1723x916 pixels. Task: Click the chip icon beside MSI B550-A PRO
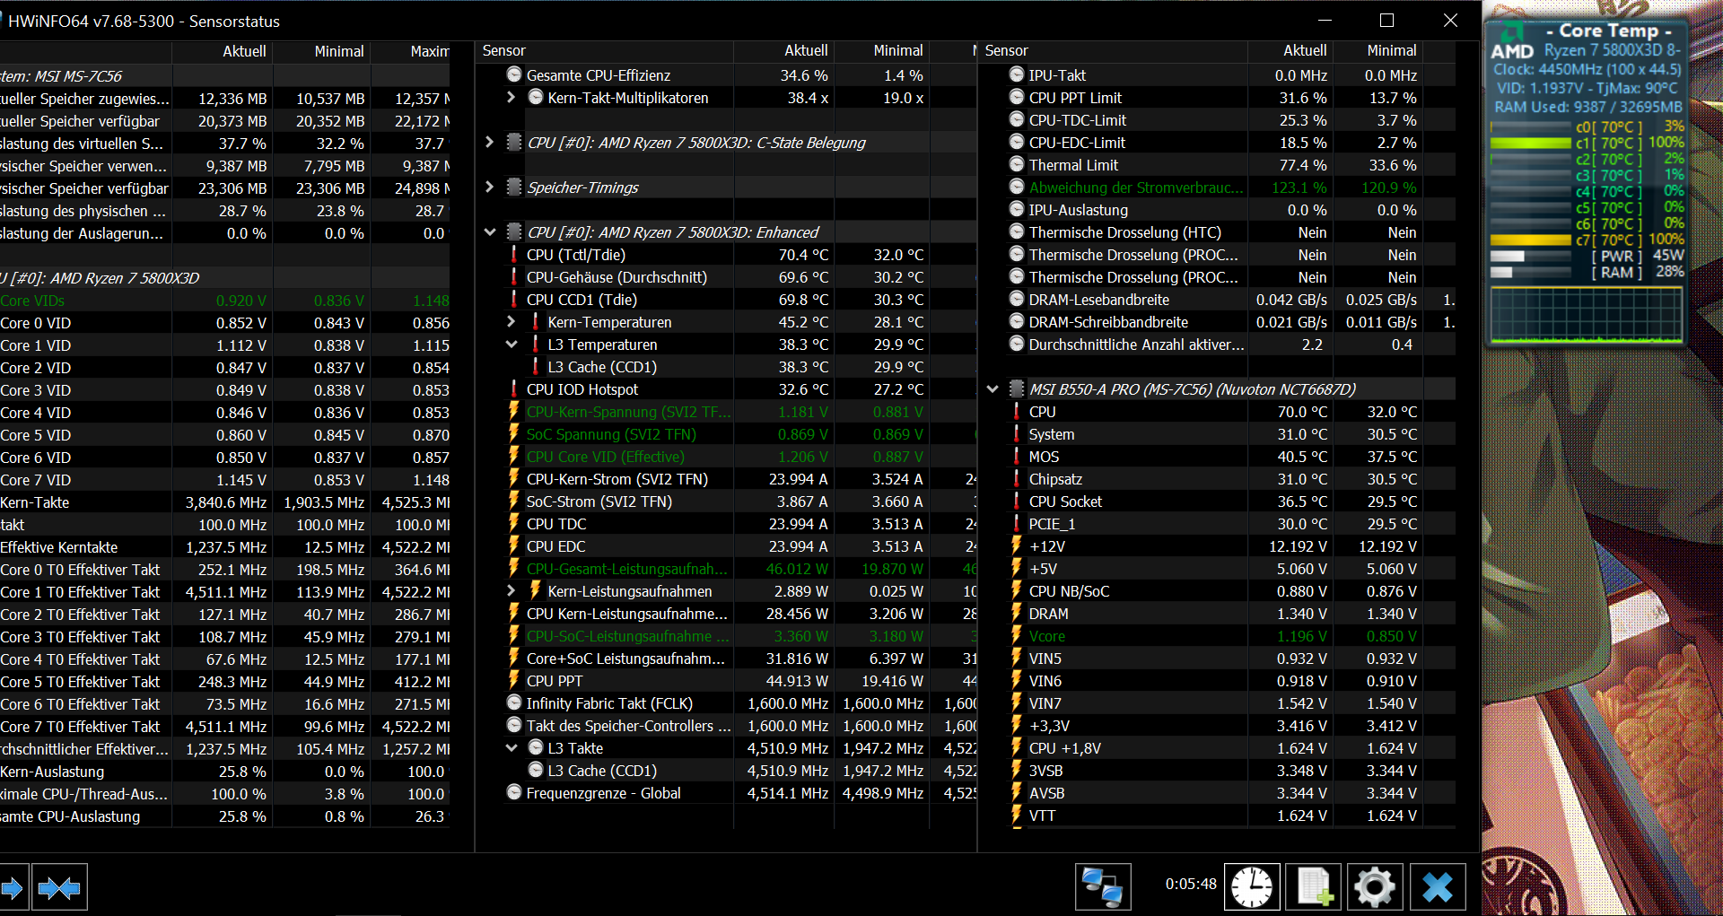click(x=1017, y=388)
